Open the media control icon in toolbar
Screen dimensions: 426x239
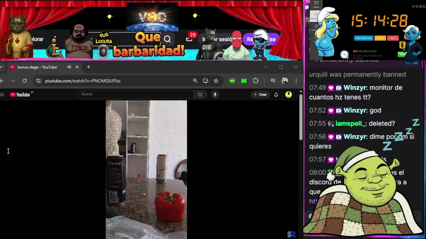273,81
